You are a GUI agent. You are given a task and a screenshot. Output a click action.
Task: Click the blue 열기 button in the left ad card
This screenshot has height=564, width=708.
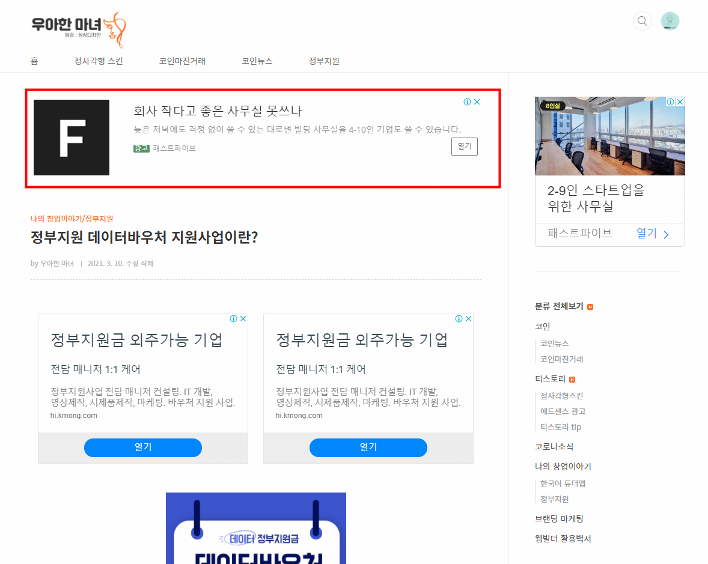[x=142, y=447]
